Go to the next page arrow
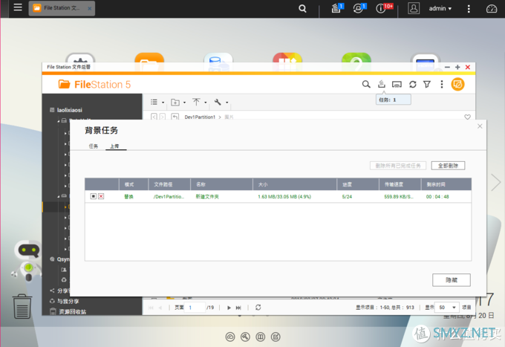Viewport: 505px width, 347px height. [229, 308]
